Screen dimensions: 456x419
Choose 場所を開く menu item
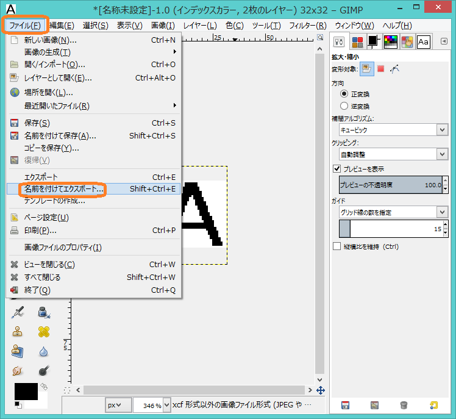click(93, 93)
